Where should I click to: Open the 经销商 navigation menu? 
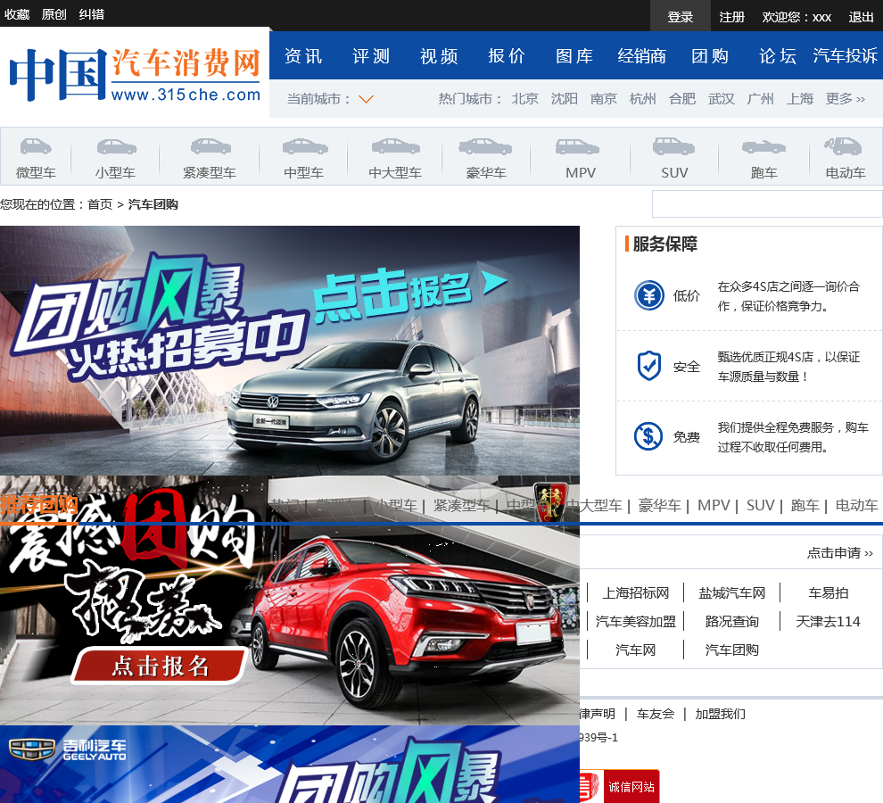pyautogui.click(x=642, y=56)
